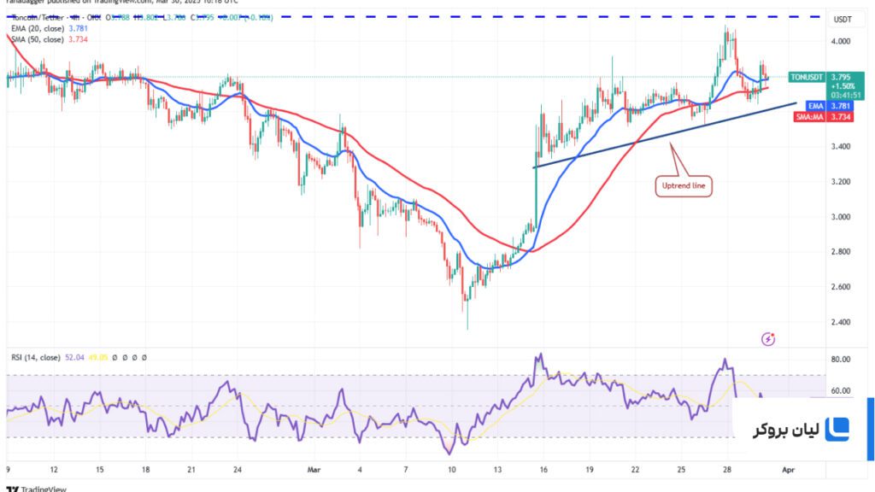Select the 'RSI (14, close)' indicator legend

point(36,358)
